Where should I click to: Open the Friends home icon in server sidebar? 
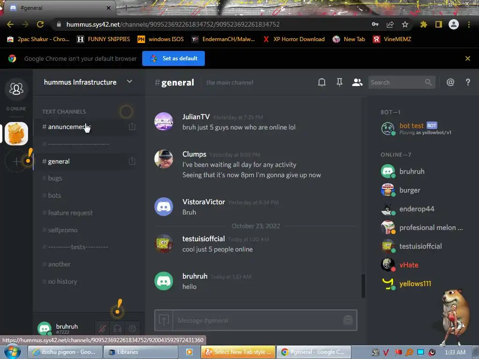(16, 89)
